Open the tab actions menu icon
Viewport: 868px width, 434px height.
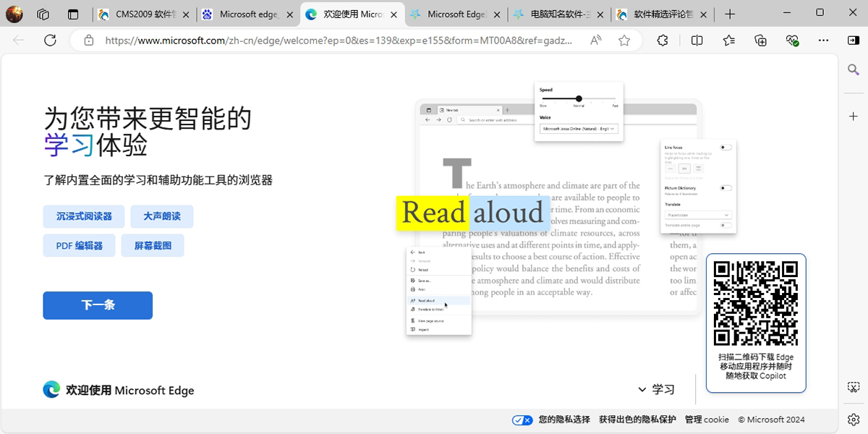coord(72,14)
